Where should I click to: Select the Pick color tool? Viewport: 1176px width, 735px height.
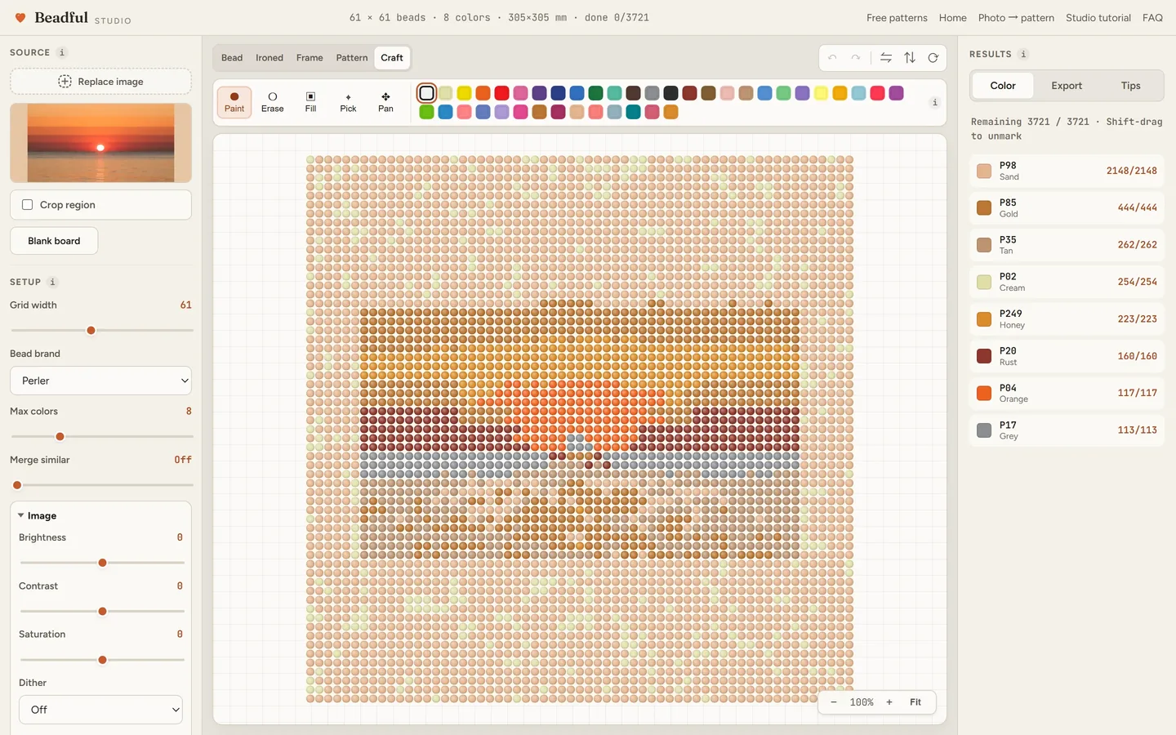348,102
